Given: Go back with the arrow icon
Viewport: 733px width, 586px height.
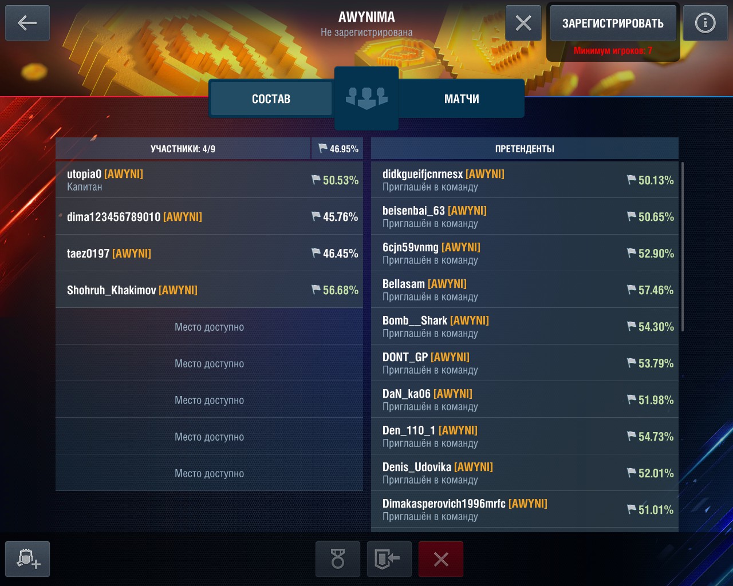Looking at the screenshot, I should (27, 23).
